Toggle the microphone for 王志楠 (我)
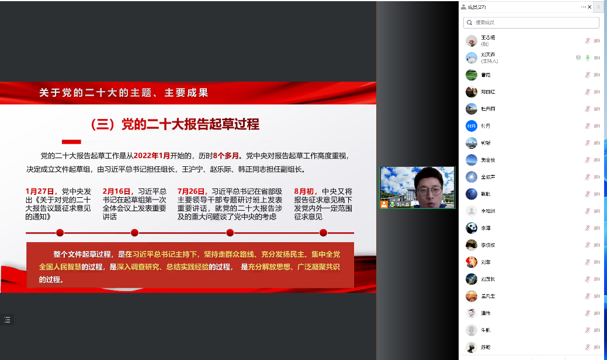This screenshot has height=360, width=607. click(x=588, y=41)
